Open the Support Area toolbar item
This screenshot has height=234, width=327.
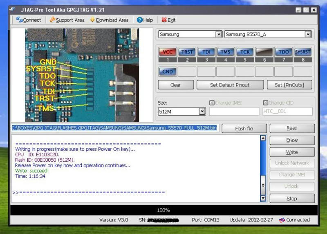[67, 20]
